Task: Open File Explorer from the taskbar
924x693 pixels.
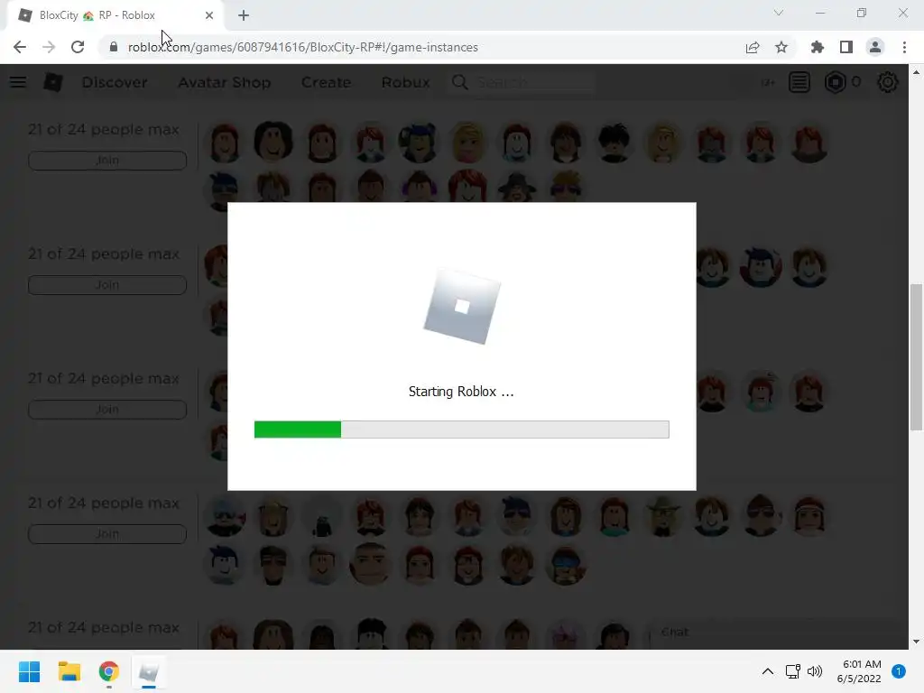Action: [69, 671]
